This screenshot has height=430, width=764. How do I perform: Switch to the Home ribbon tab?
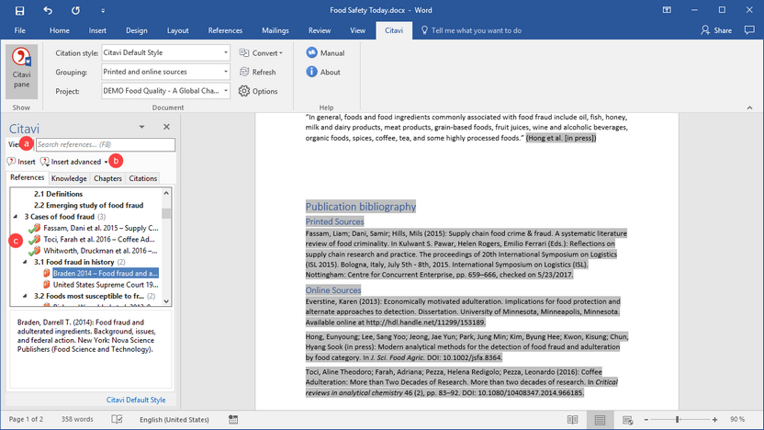point(60,30)
